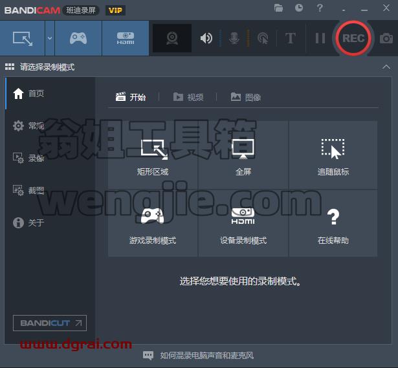
Task: Toggle the webcam overlay icon
Action: coord(172,38)
